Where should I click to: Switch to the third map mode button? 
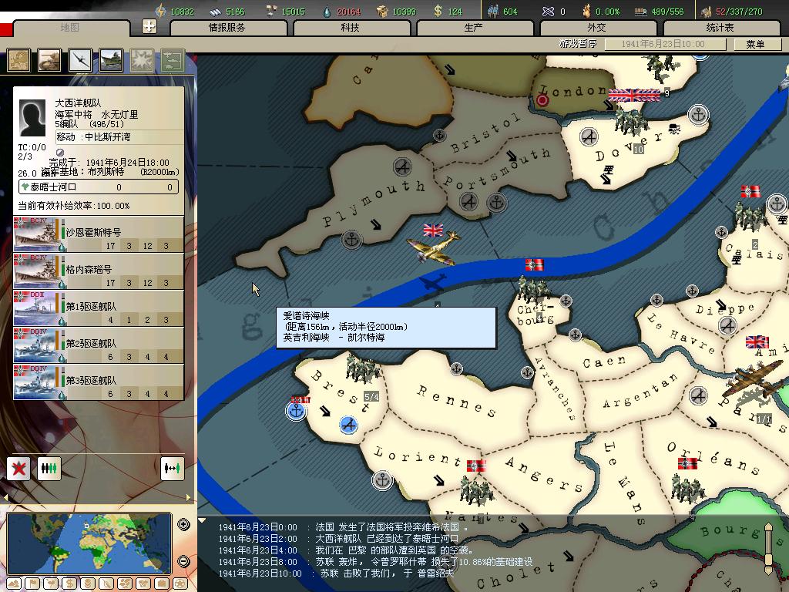51,584
